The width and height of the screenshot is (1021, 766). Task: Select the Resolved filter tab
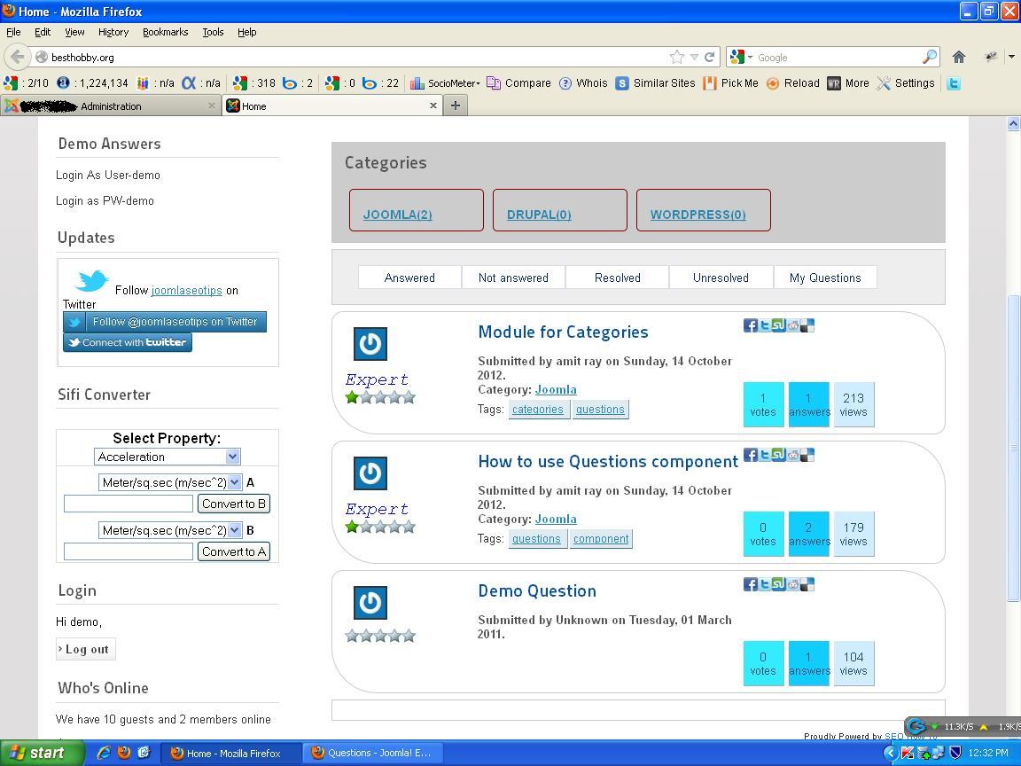617,277
